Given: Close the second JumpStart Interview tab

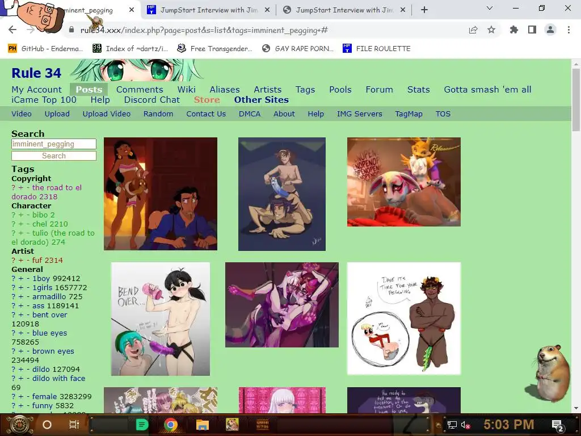Looking at the screenshot, I should point(267,10).
